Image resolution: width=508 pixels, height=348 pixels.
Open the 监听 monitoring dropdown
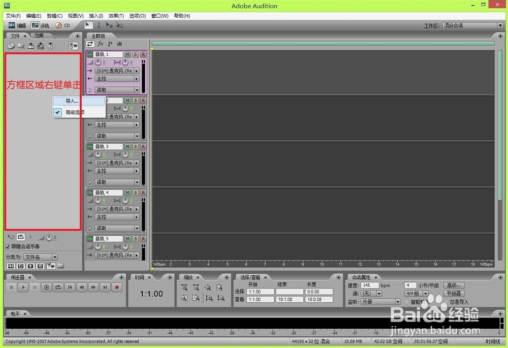coord(380,302)
